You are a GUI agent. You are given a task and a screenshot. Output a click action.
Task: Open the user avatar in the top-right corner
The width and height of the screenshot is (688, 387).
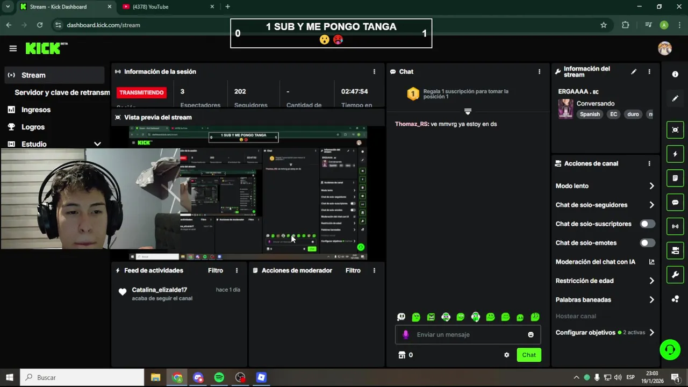665,48
